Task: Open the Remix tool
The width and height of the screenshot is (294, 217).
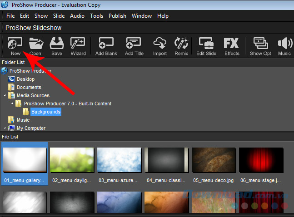Action: [x=182, y=46]
